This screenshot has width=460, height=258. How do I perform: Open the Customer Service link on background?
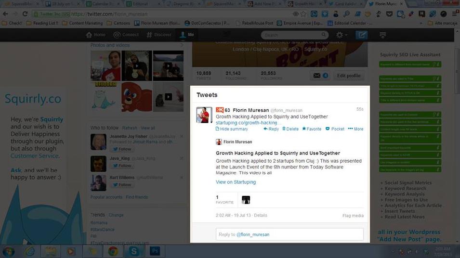(x=35, y=156)
